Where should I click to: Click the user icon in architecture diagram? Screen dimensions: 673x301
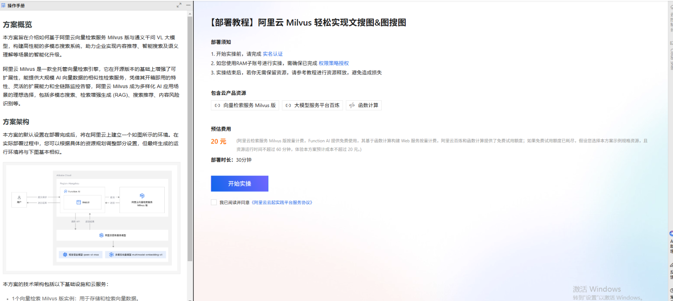pos(19,198)
